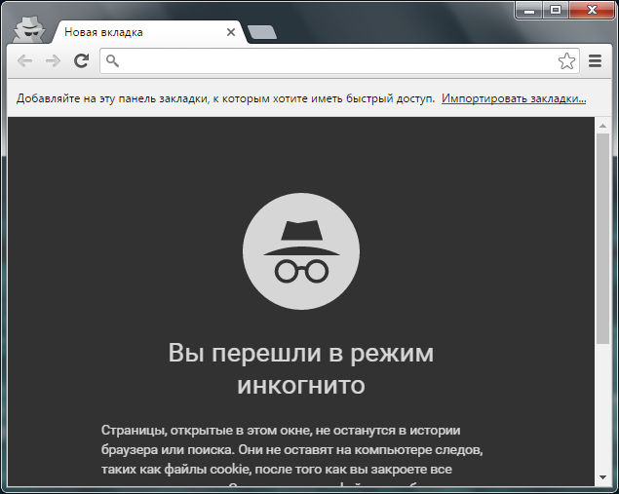Open a new tab with the new-tab button
The height and width of the screenshot is (494, 619).
[262, 32]
